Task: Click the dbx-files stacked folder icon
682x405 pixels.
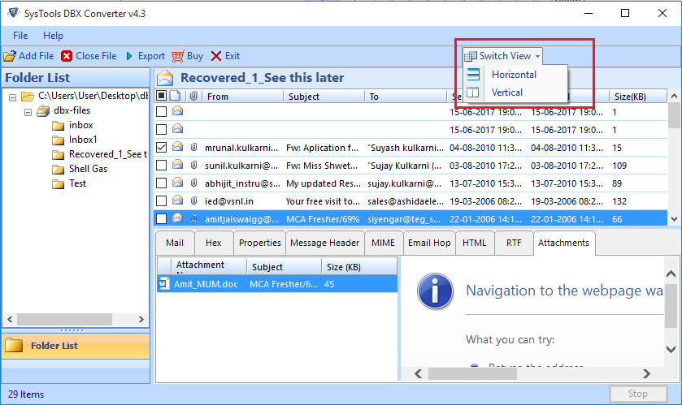Action: pos(43,111)
